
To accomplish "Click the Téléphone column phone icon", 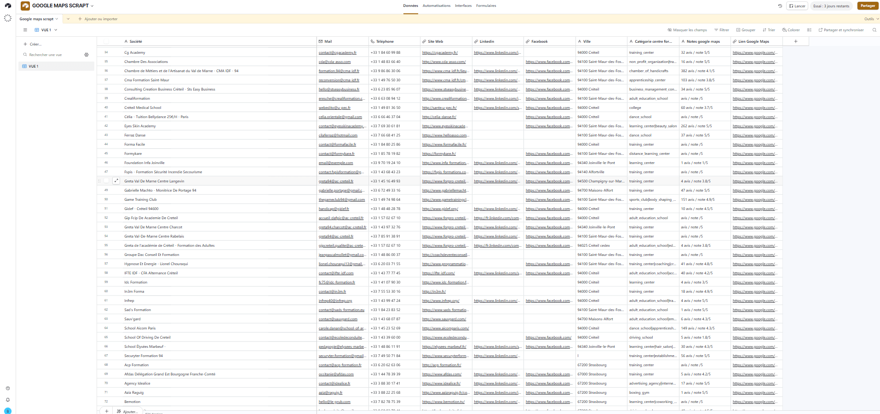I will 373,41.
